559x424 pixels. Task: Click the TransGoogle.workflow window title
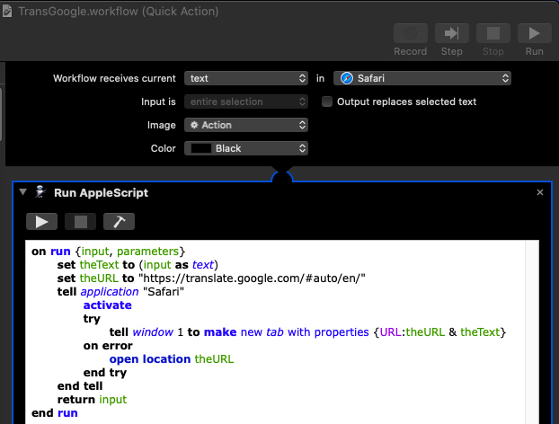(x=119, y=12)
